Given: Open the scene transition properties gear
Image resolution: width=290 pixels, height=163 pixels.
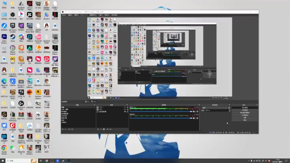Looking at the screenshot, I should (x=229, y=108).
